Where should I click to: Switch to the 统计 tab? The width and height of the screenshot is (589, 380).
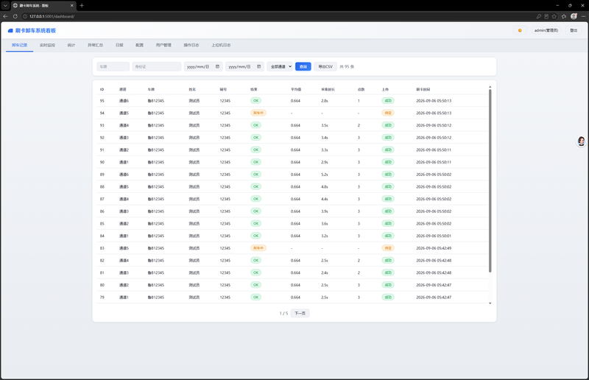[71, 45]
